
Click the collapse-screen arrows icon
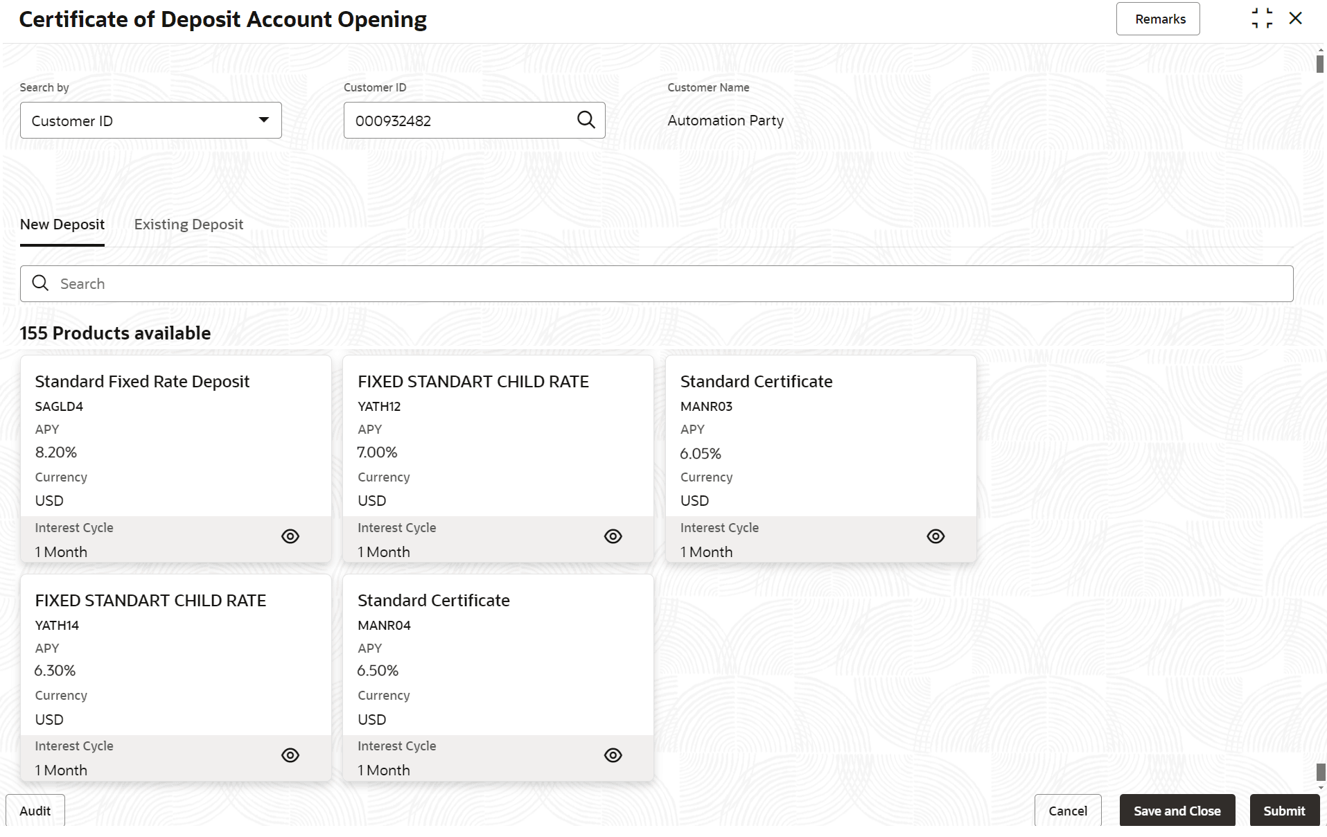point(1261,19)
